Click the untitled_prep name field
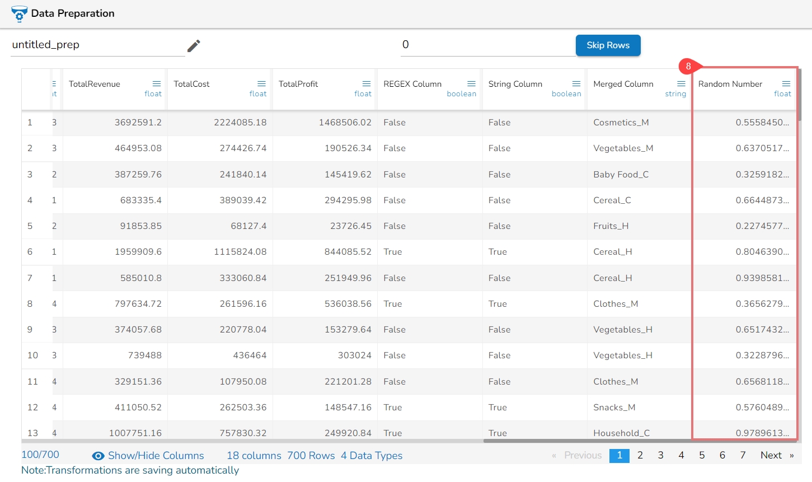Viewport: 812px width, 482px height. pos(98,45)
